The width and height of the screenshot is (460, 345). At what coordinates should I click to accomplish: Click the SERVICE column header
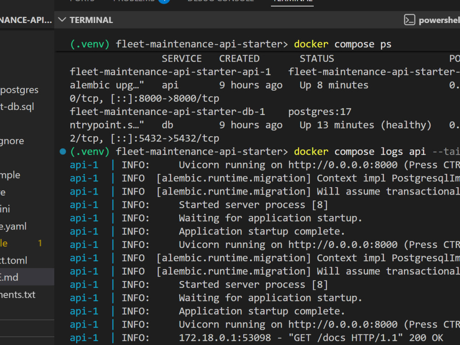click(182, 59)
